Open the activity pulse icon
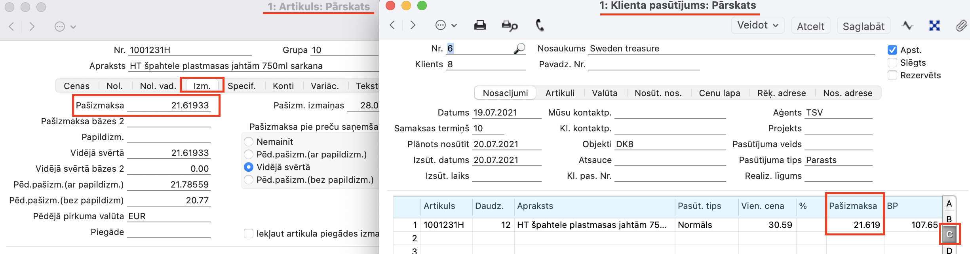 (x=907, y=26)
